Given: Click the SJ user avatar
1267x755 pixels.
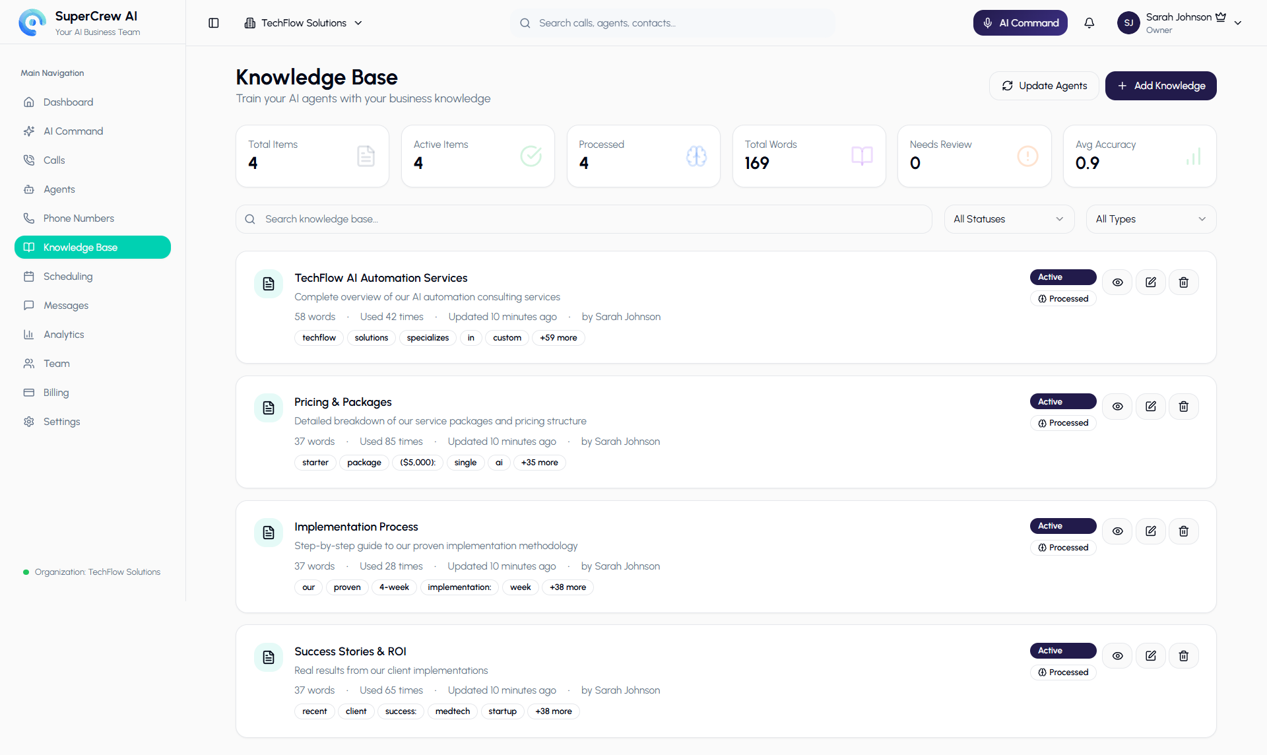Looking at the screenshot, I should click(x=1128, y=23).
